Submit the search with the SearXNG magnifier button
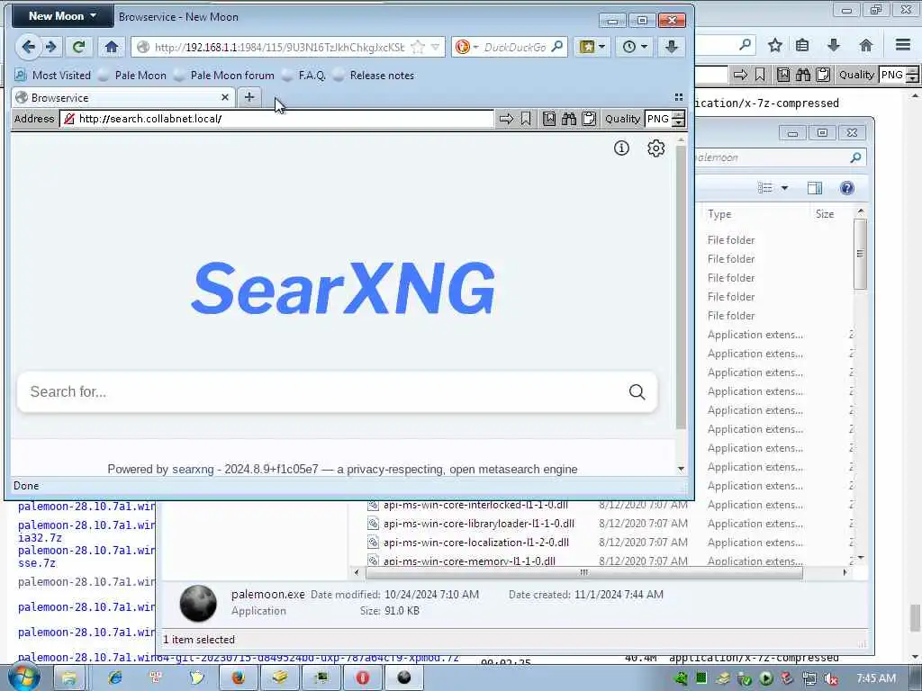This screenshot has height=691, width=922. pos(637,392)
